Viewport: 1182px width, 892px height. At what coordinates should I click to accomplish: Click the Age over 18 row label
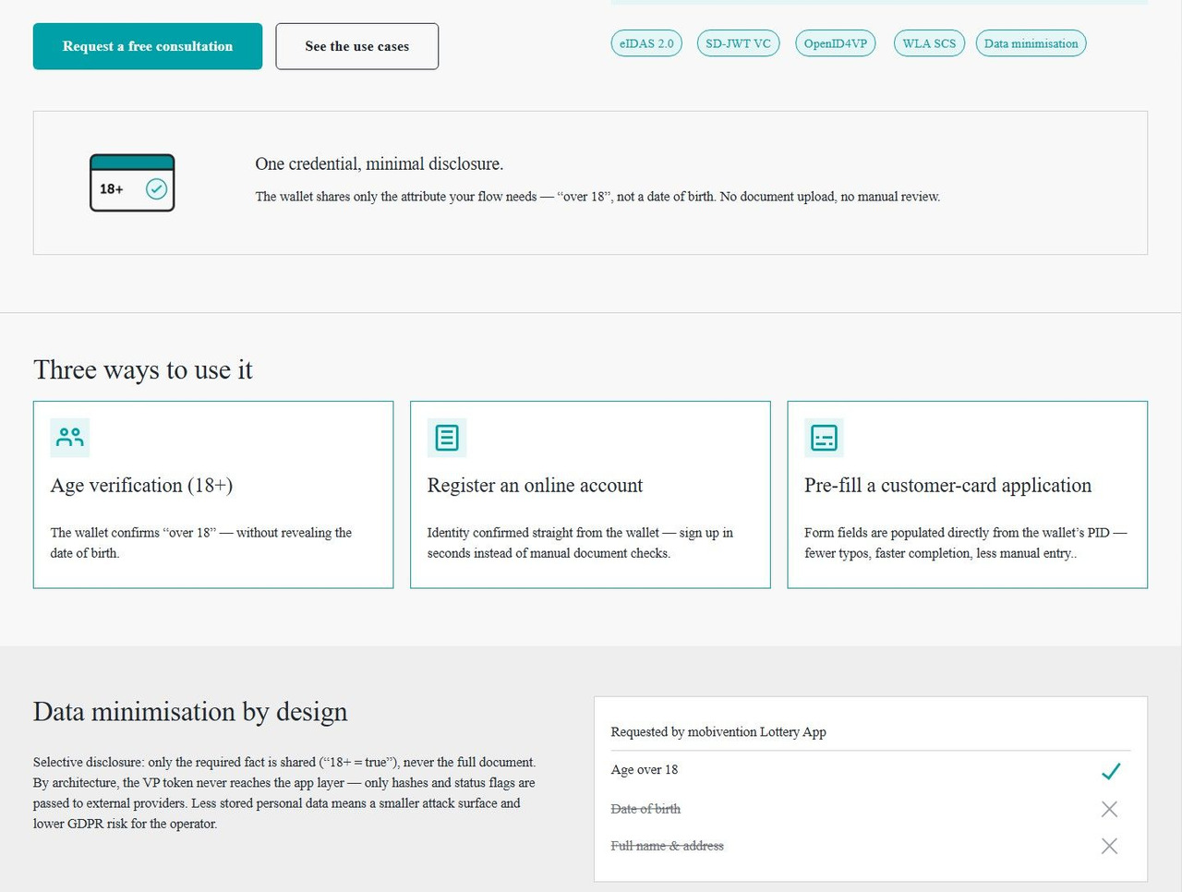645,769
